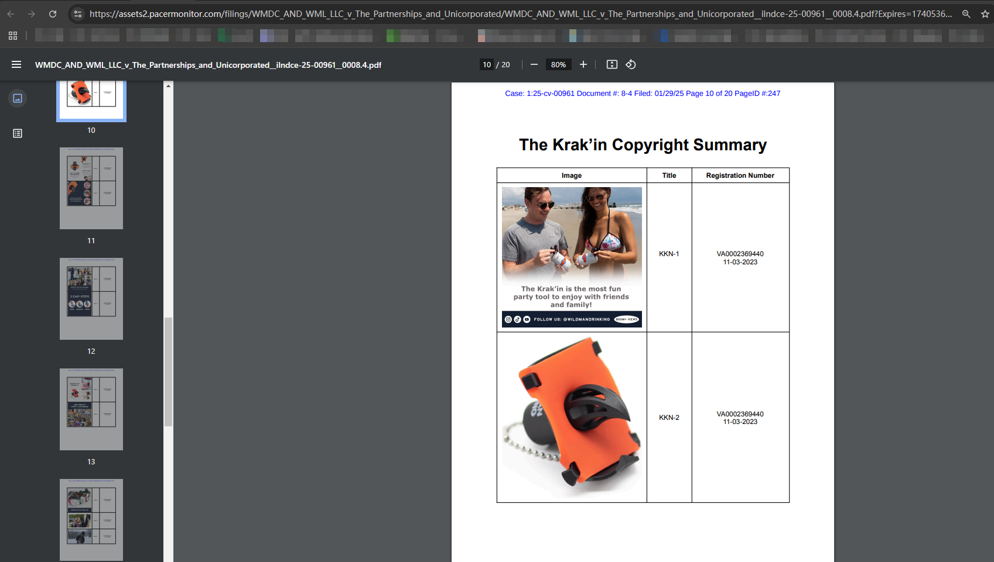Image resolution: width=994 pixels, height=562 pixels.
Task: Click the thumbnail panel scrollbar handle
Action: 168,371
